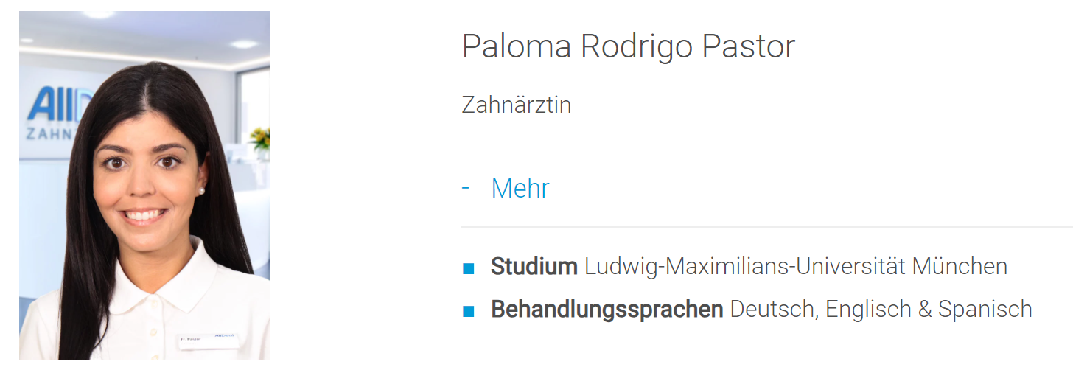The width and height of the screenshot is (1073, 370).
Task: Click the first name Paloma in the heading
Action: pos(517,46)
